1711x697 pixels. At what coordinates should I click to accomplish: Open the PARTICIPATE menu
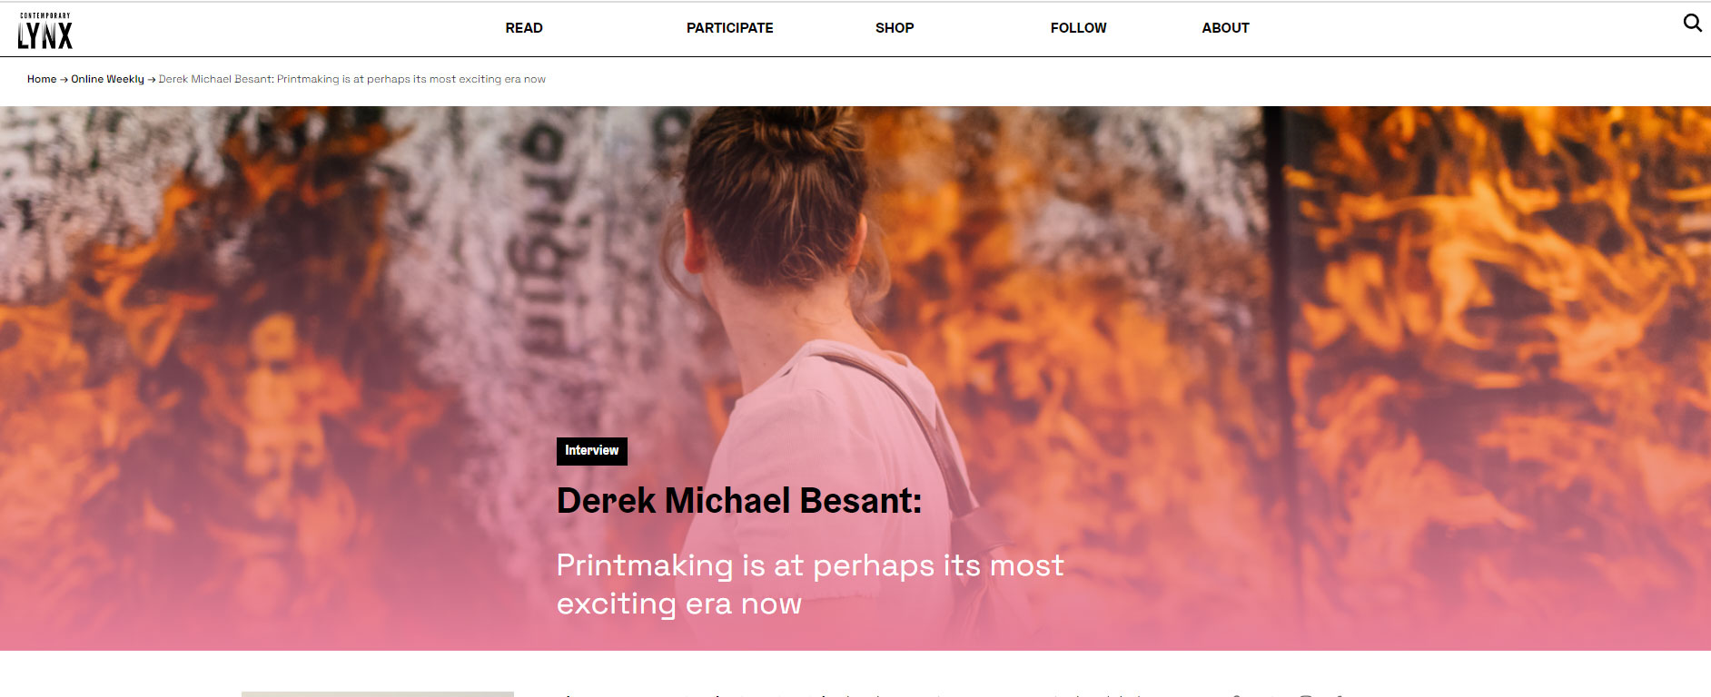point(729,28)
